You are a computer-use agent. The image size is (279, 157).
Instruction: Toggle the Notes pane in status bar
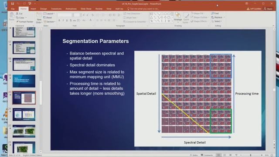(x=194, y=155)
